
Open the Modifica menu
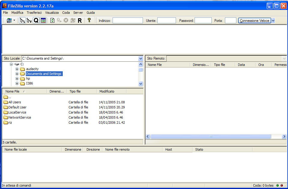(17, 13)
